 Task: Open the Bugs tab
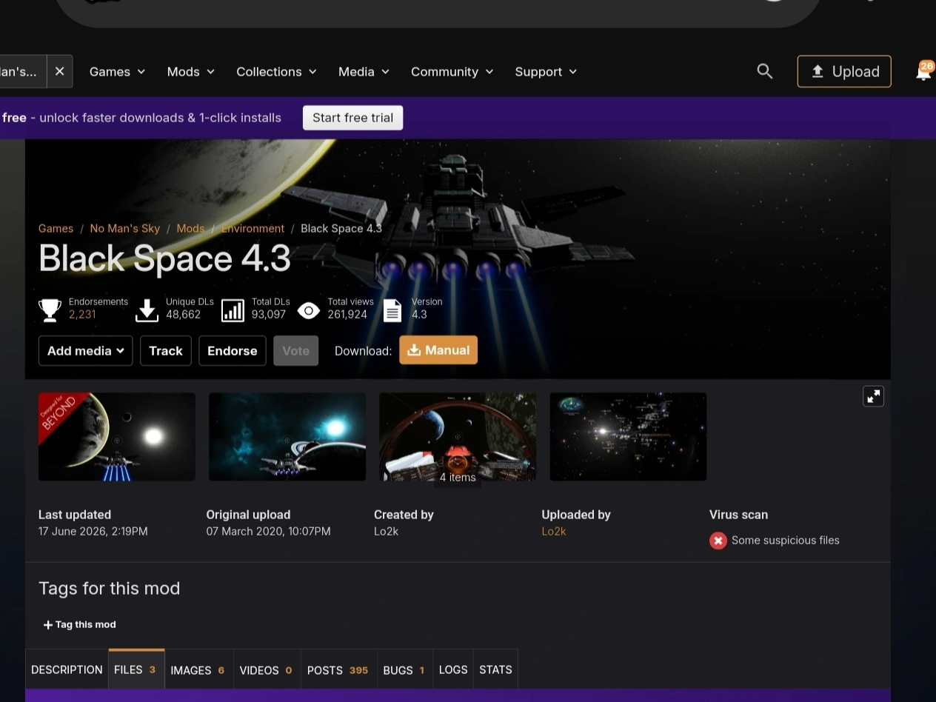(404, 669)
